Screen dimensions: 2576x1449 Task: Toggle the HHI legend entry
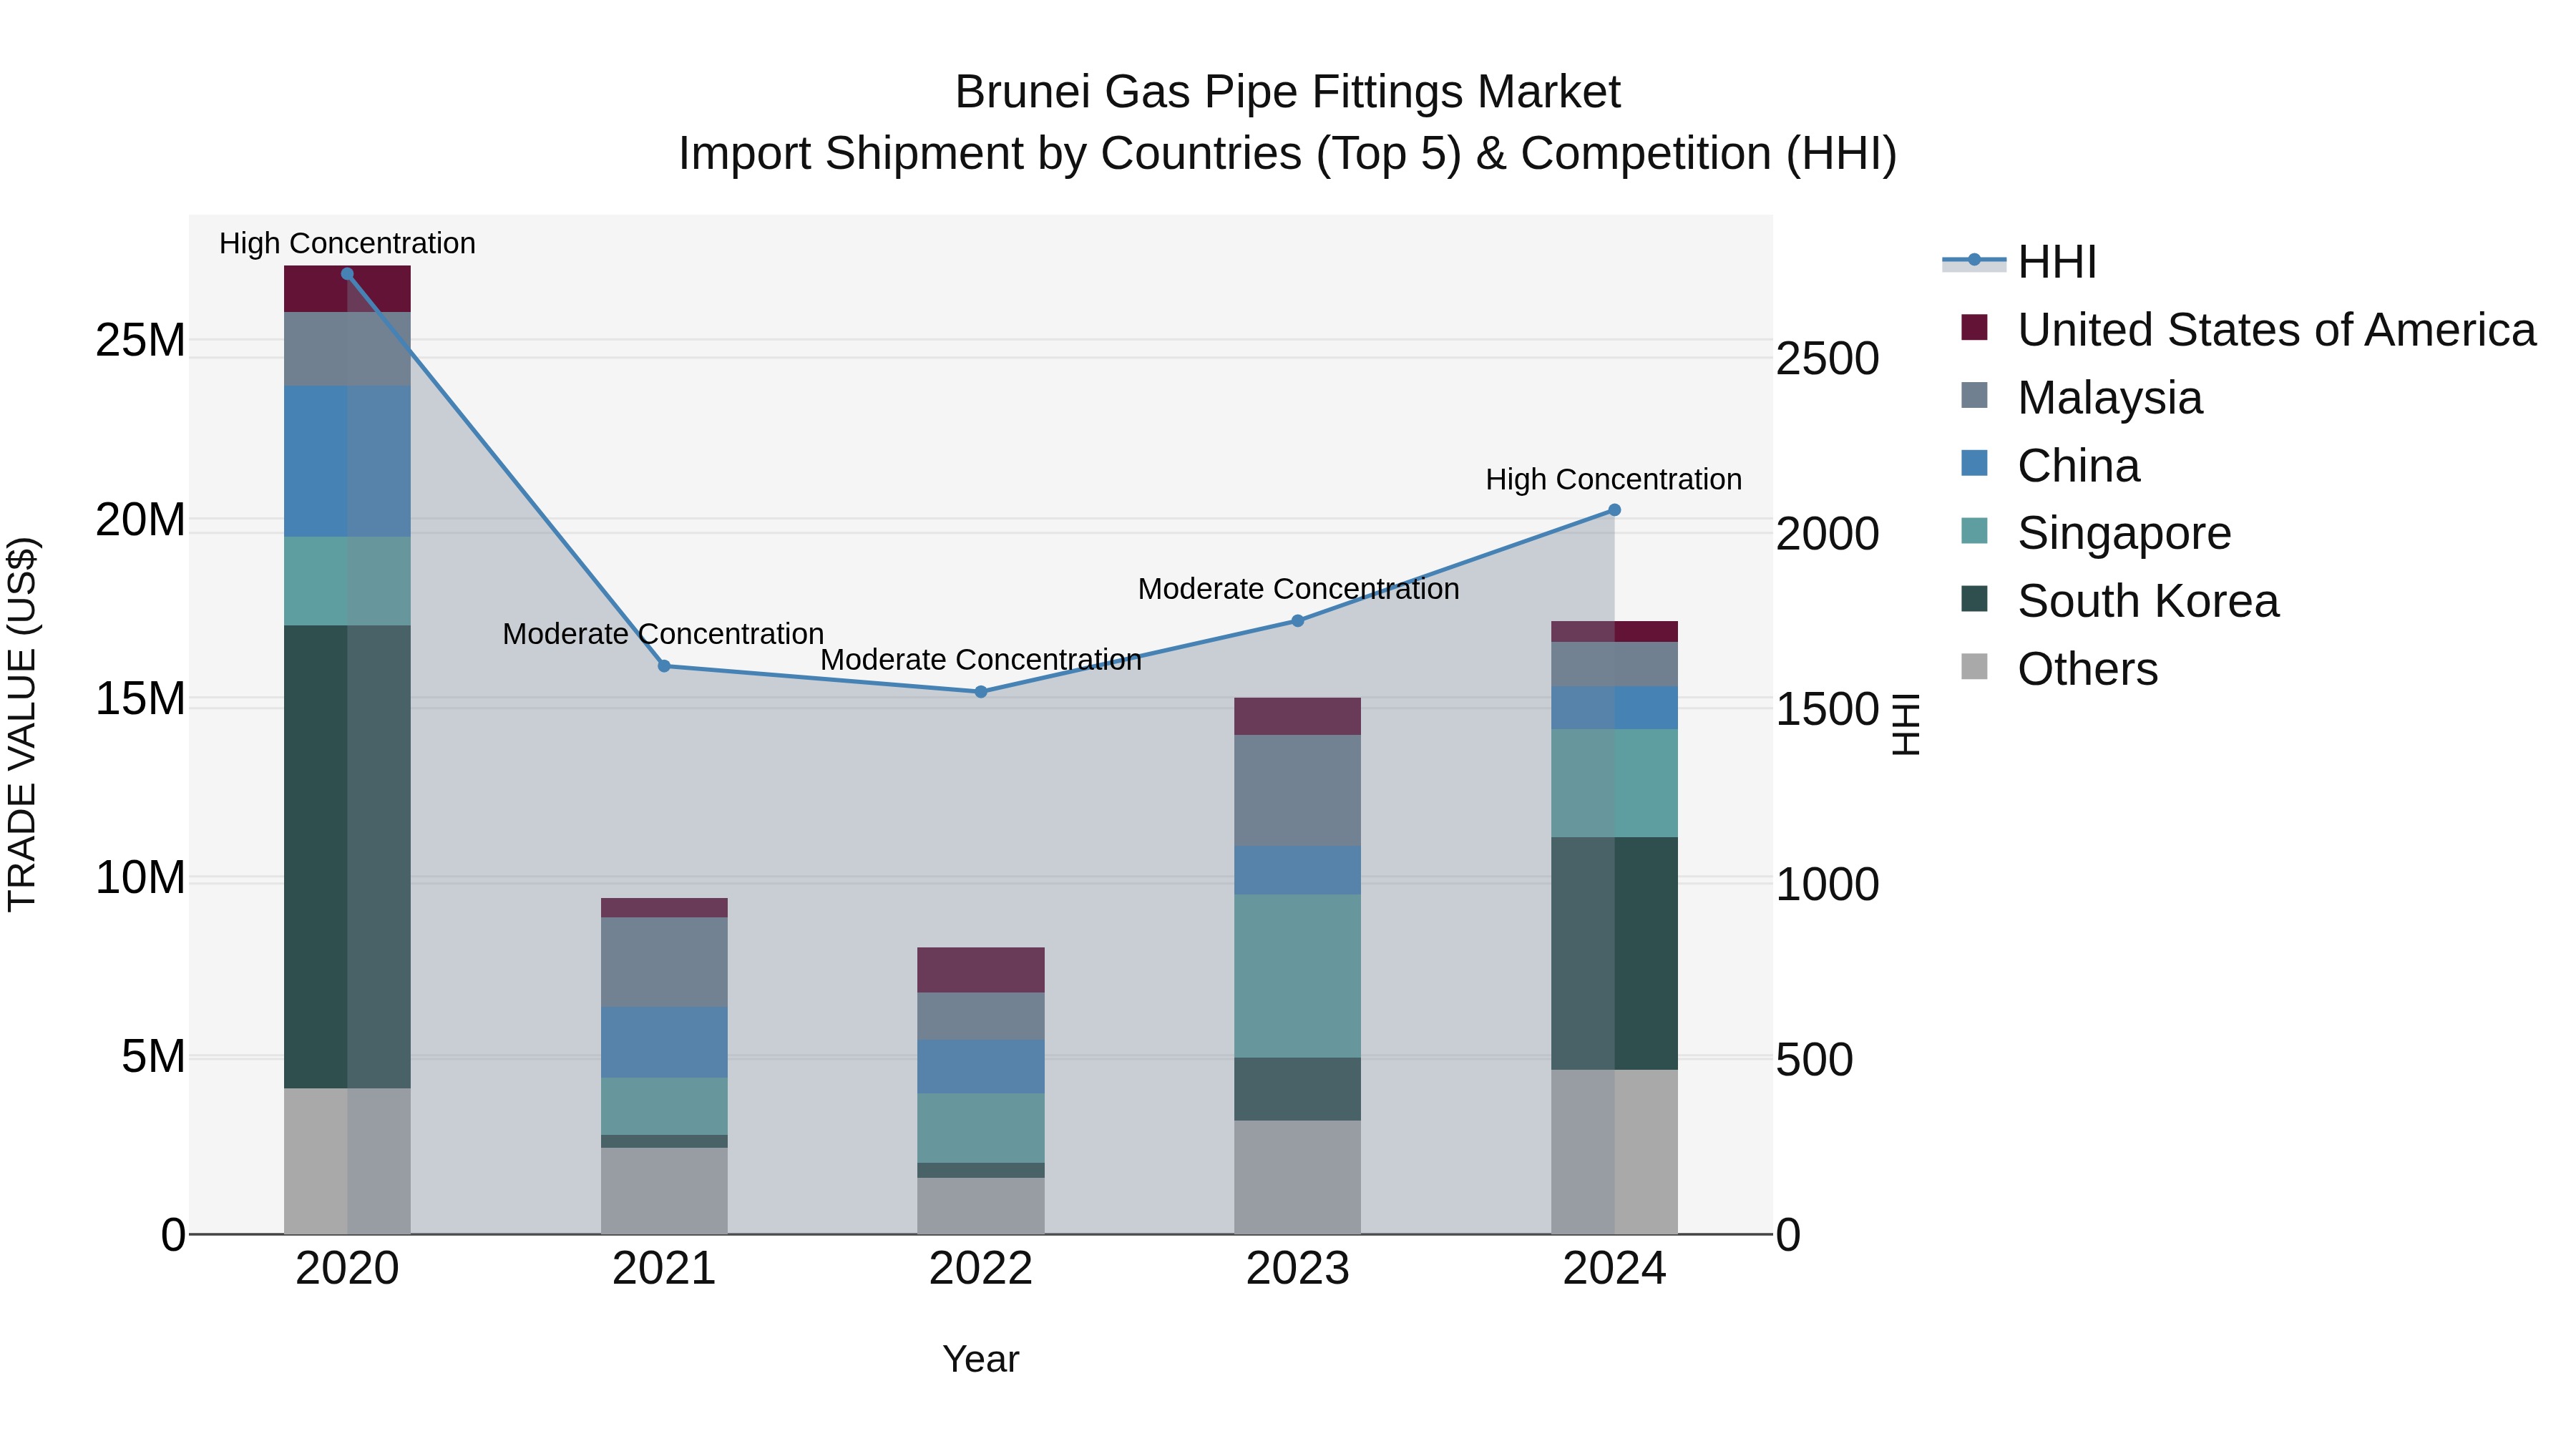2019,262
